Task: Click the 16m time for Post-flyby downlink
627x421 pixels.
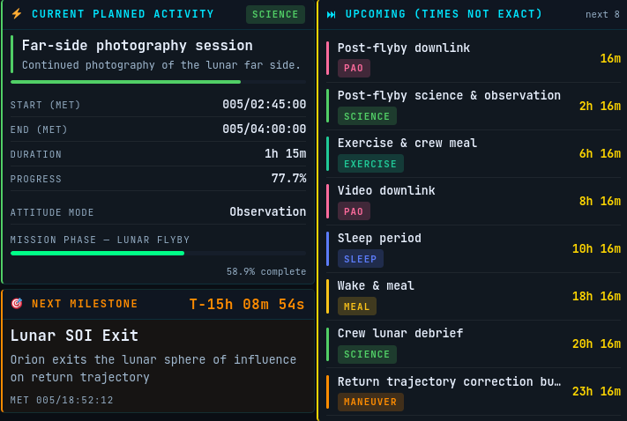Action: (x=610, y=59)
